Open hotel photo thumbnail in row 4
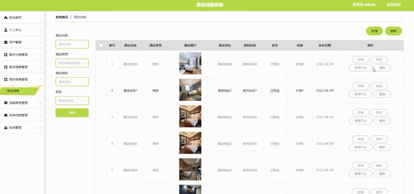The image size is (414, 194). pos(190,143)
